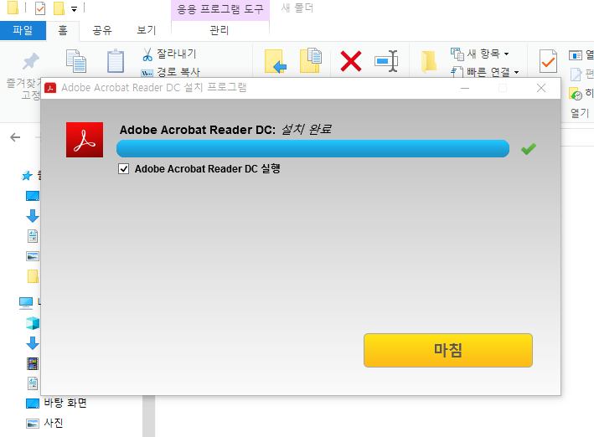Switch to the 공유 ribbon tab
Viewport: 594px width, 437px height.
(102, 30)
